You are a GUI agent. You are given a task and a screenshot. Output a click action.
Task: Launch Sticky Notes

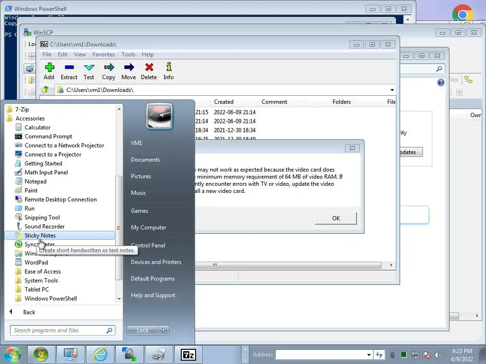pyautogui.click(x=59, y=235)
